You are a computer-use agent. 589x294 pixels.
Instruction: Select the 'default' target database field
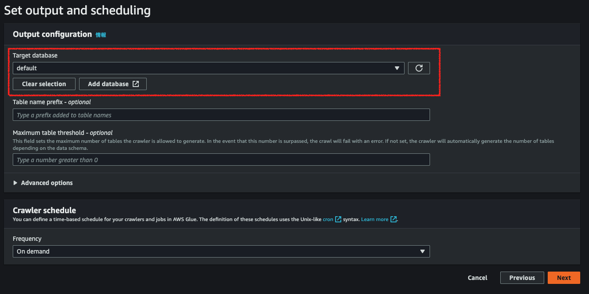click(202, 68)
